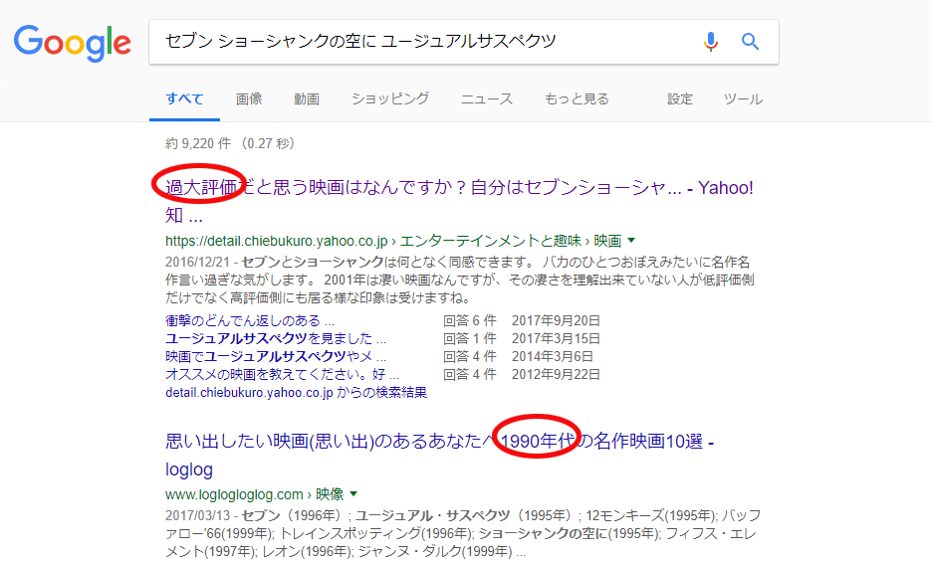The image size is (932, 564).
Task: Open the Yahoo! 知恵袋 過大評価 result title
Action: pos(459,201)
